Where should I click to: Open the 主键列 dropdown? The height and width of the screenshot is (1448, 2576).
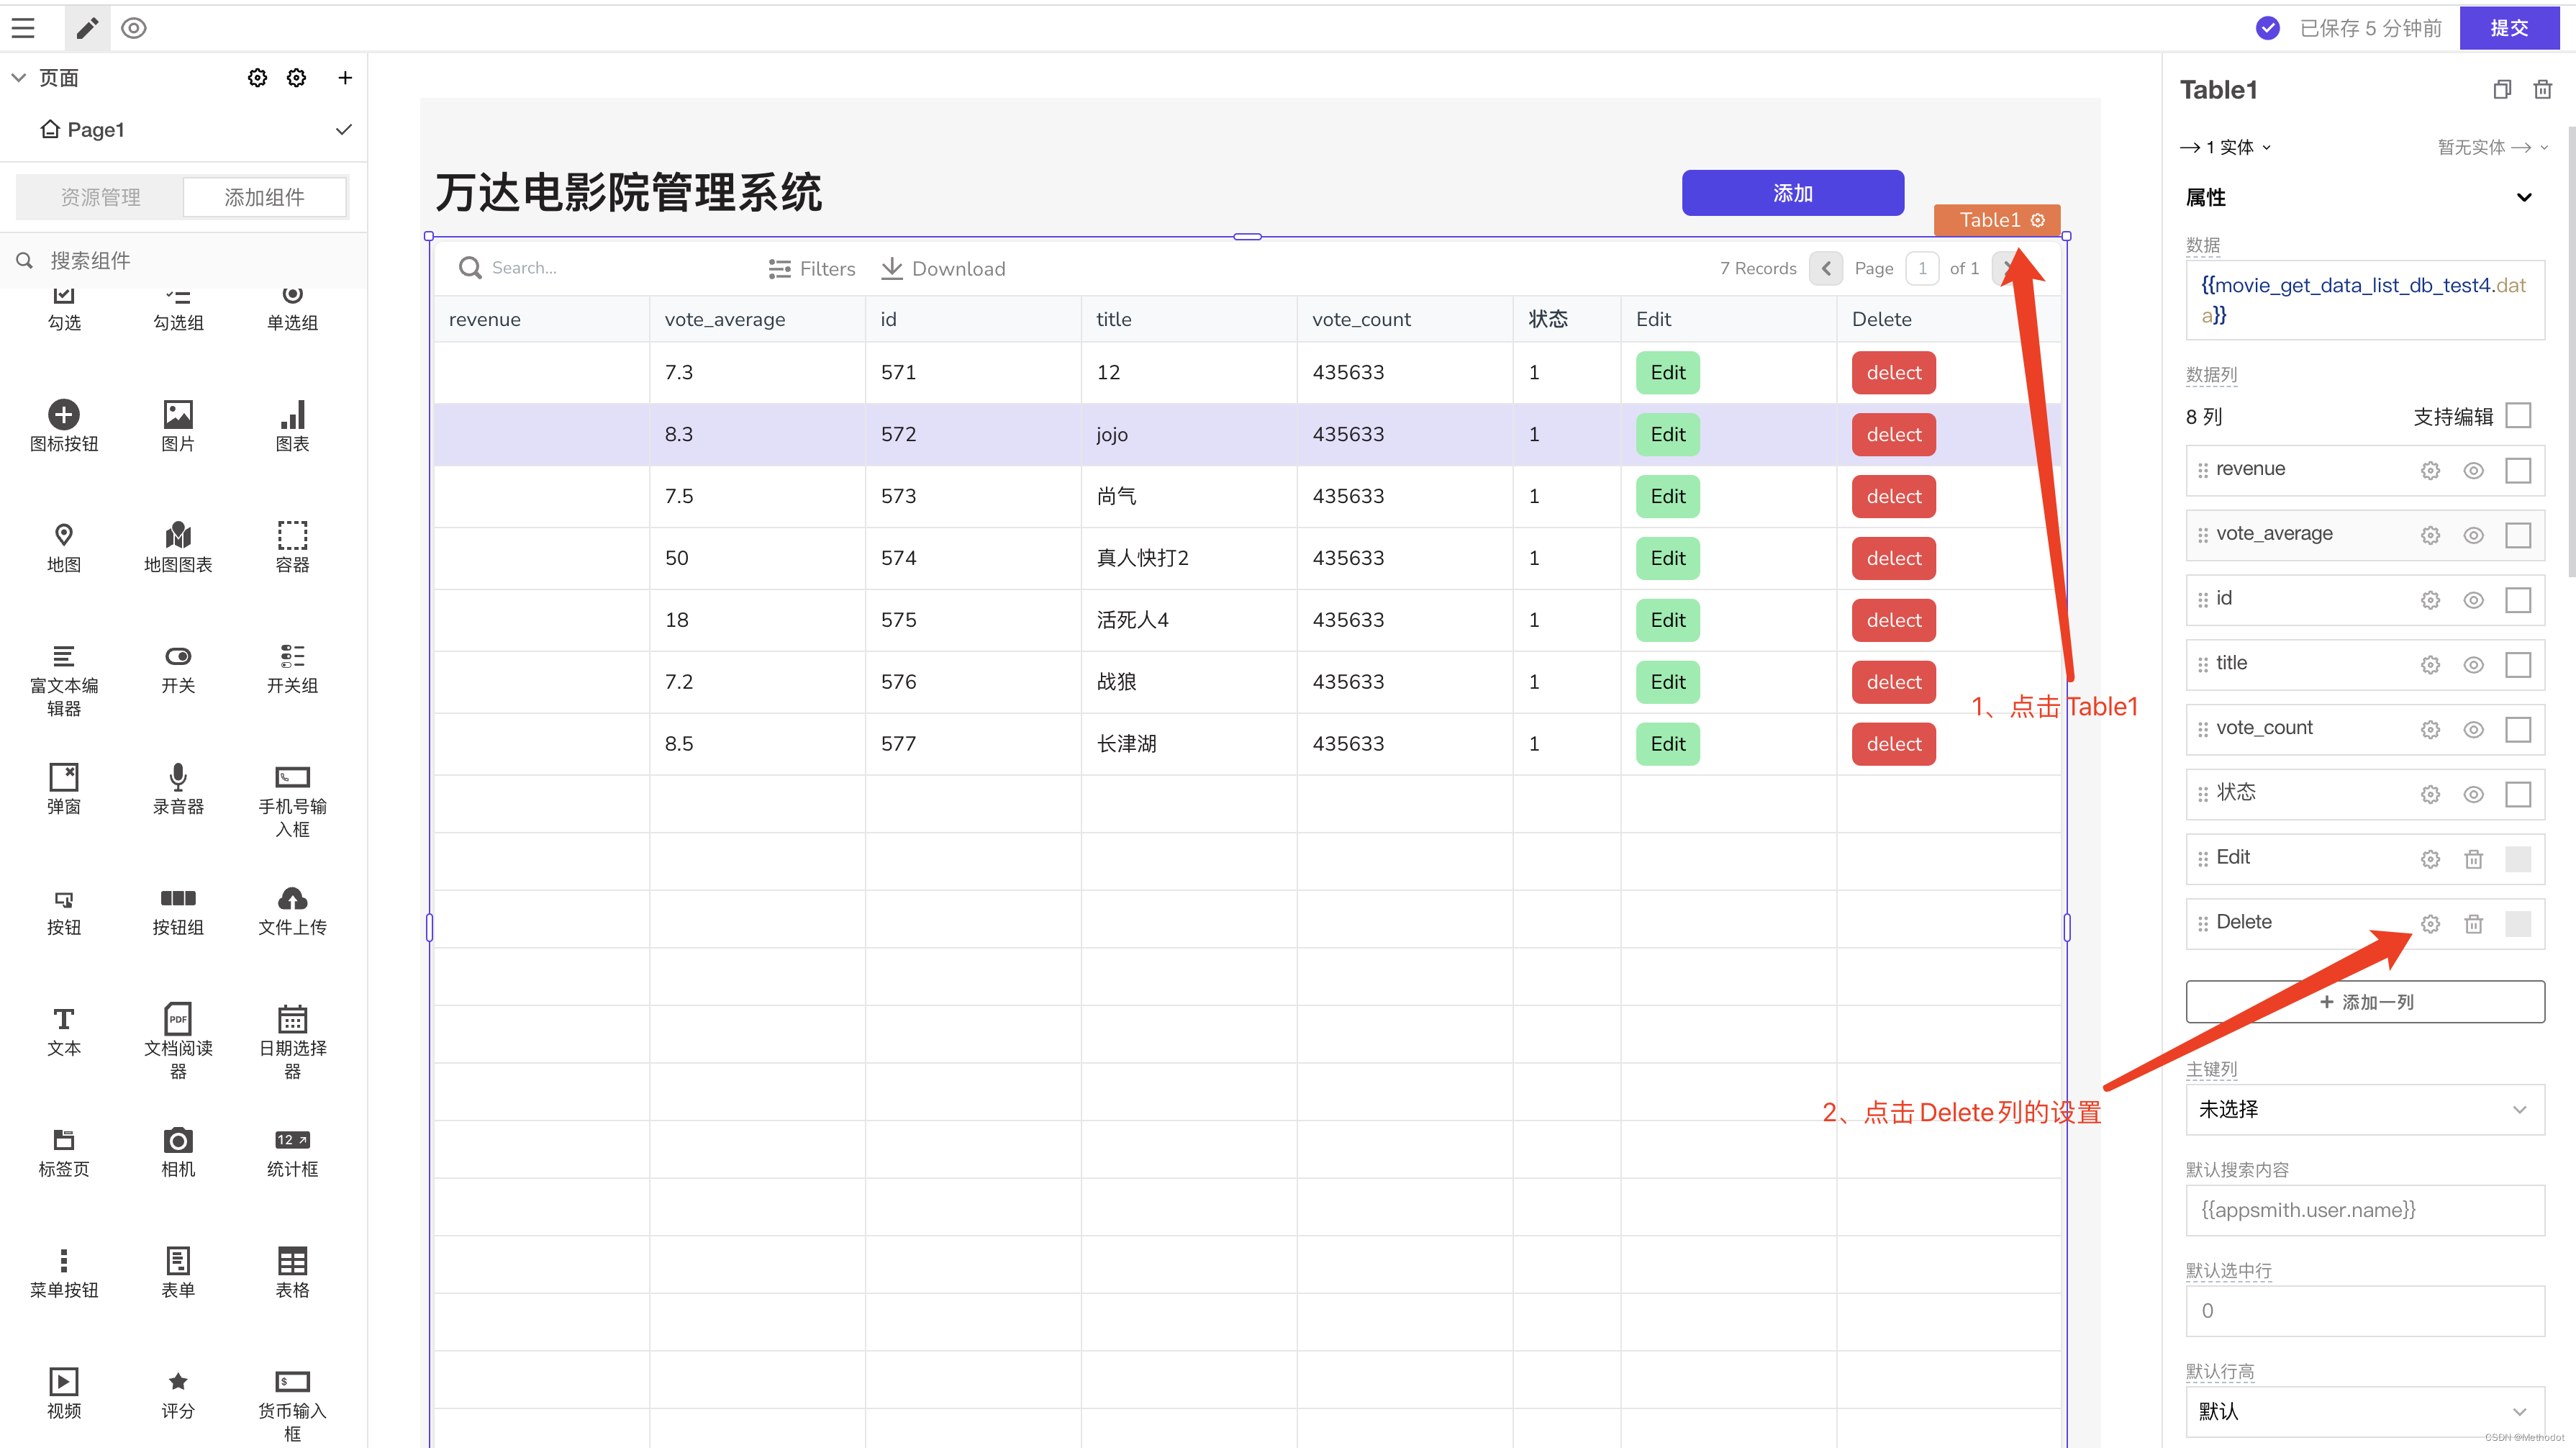(2364, 1109)
